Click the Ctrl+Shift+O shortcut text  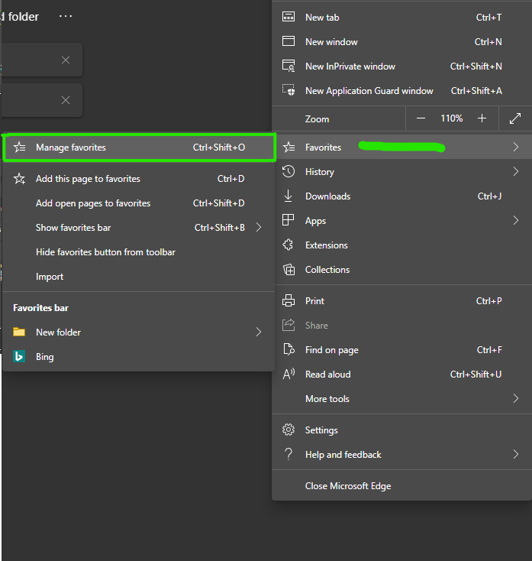[x=219, y=148]
